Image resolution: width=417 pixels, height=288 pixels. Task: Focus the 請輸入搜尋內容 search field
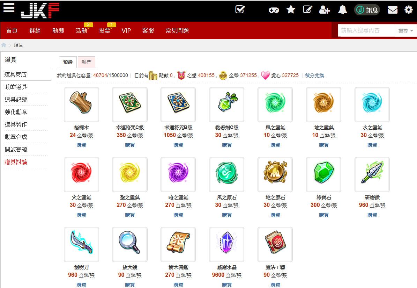pos(366,31)
